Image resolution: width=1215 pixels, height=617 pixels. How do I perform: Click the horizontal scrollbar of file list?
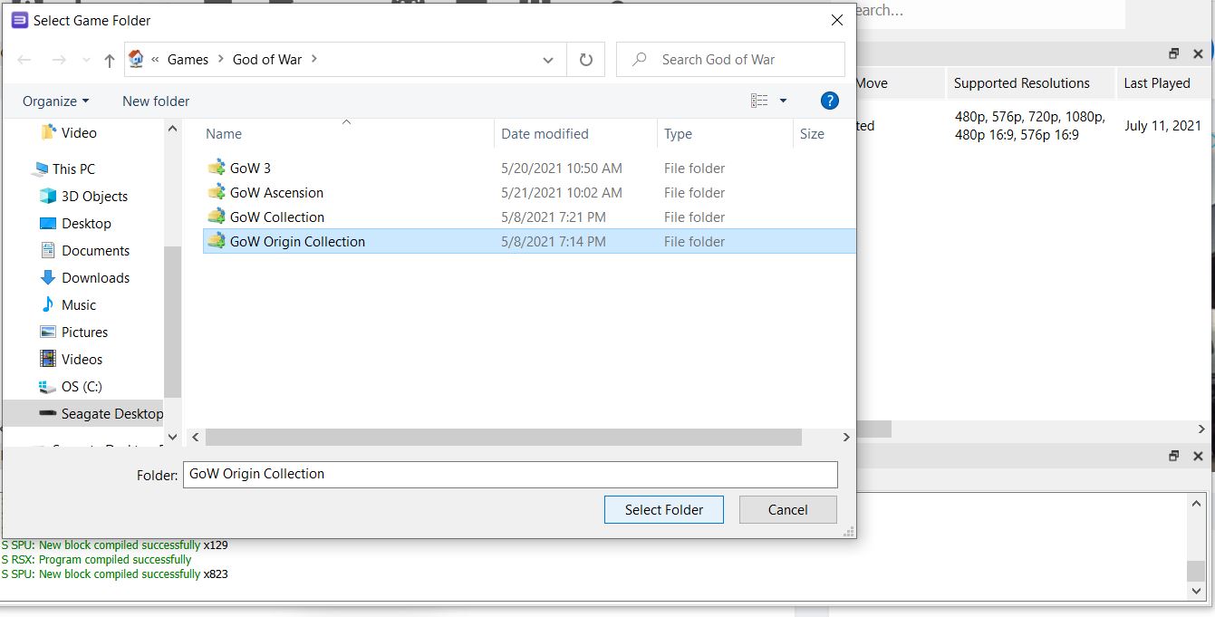coord(503,438)
